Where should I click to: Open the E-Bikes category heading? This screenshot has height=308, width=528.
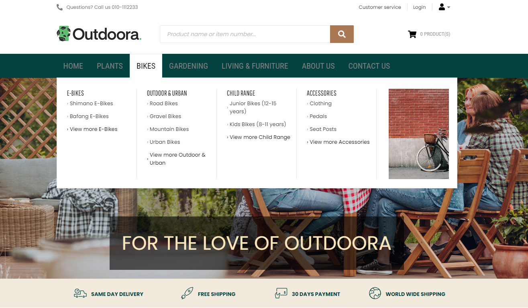pyautogui.click(x=75, y=93)
